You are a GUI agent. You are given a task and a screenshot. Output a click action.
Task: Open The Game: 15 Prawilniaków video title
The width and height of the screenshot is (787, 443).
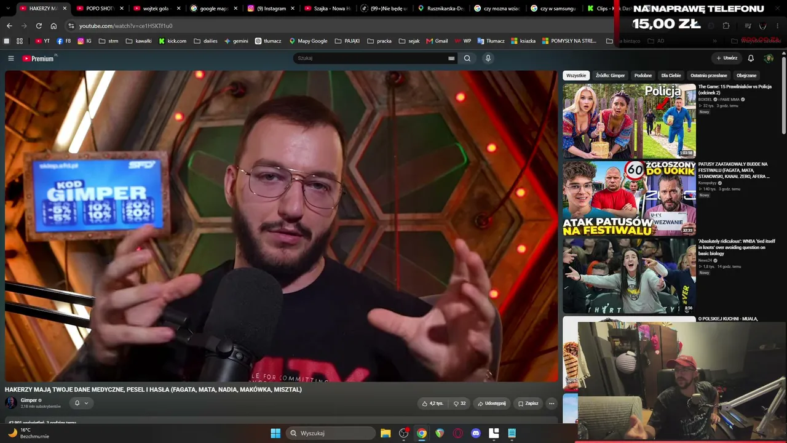[735, 90]
